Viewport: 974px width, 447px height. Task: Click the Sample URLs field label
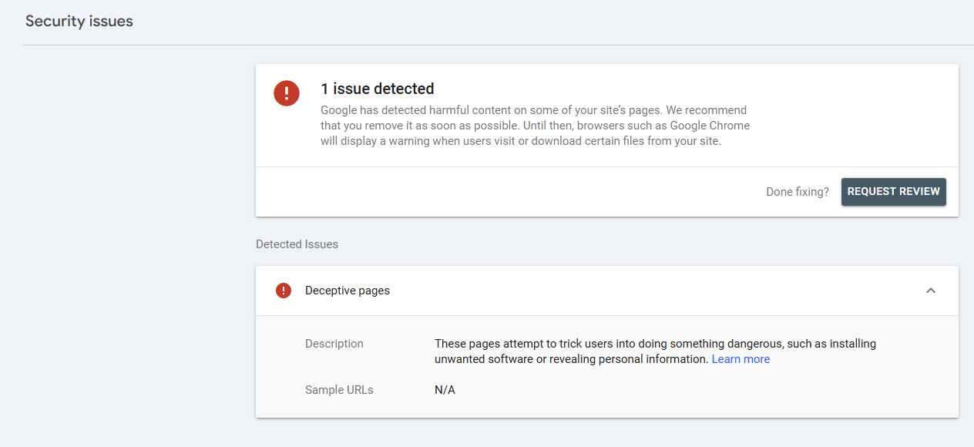339,390
